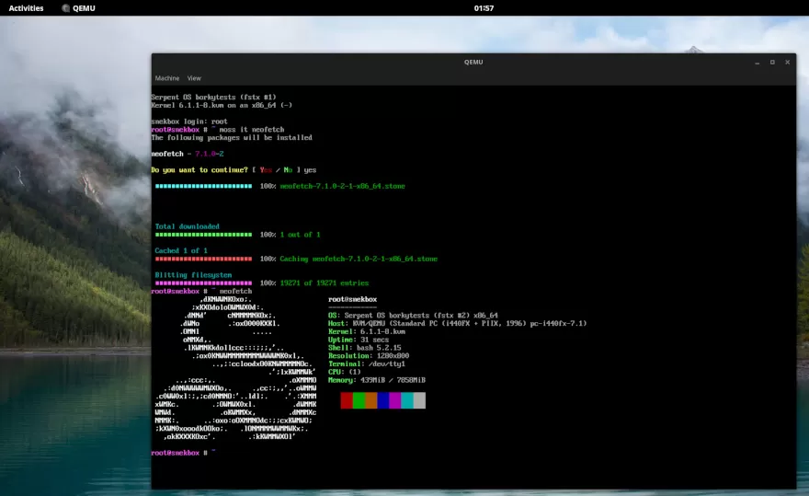Click the 'moss it neofetch' command text

click(x=252, y=130)
